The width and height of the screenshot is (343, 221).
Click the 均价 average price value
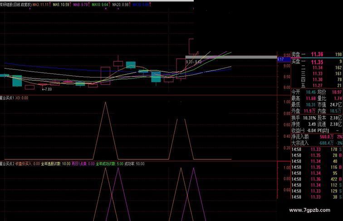[x=337, y=92]
